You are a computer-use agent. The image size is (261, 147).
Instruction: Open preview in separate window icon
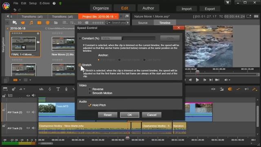249,16
